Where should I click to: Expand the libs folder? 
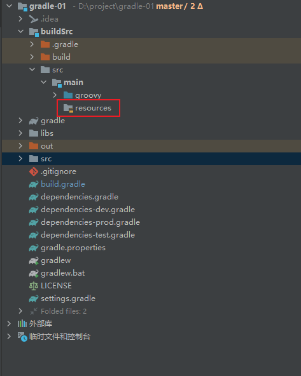coord(20,133)
